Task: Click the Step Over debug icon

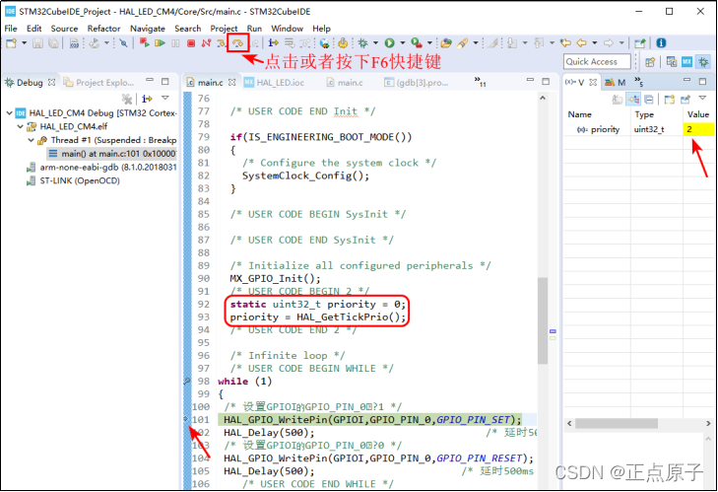Action: tap(237, 43)
